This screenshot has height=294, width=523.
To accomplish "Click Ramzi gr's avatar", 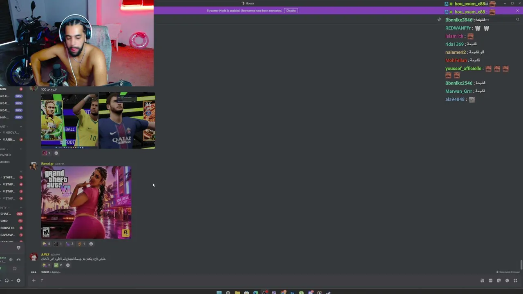I will point(34,165).
